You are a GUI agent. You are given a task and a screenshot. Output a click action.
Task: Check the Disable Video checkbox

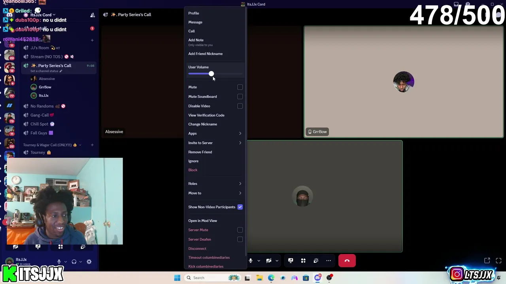(x=240, y=106)
